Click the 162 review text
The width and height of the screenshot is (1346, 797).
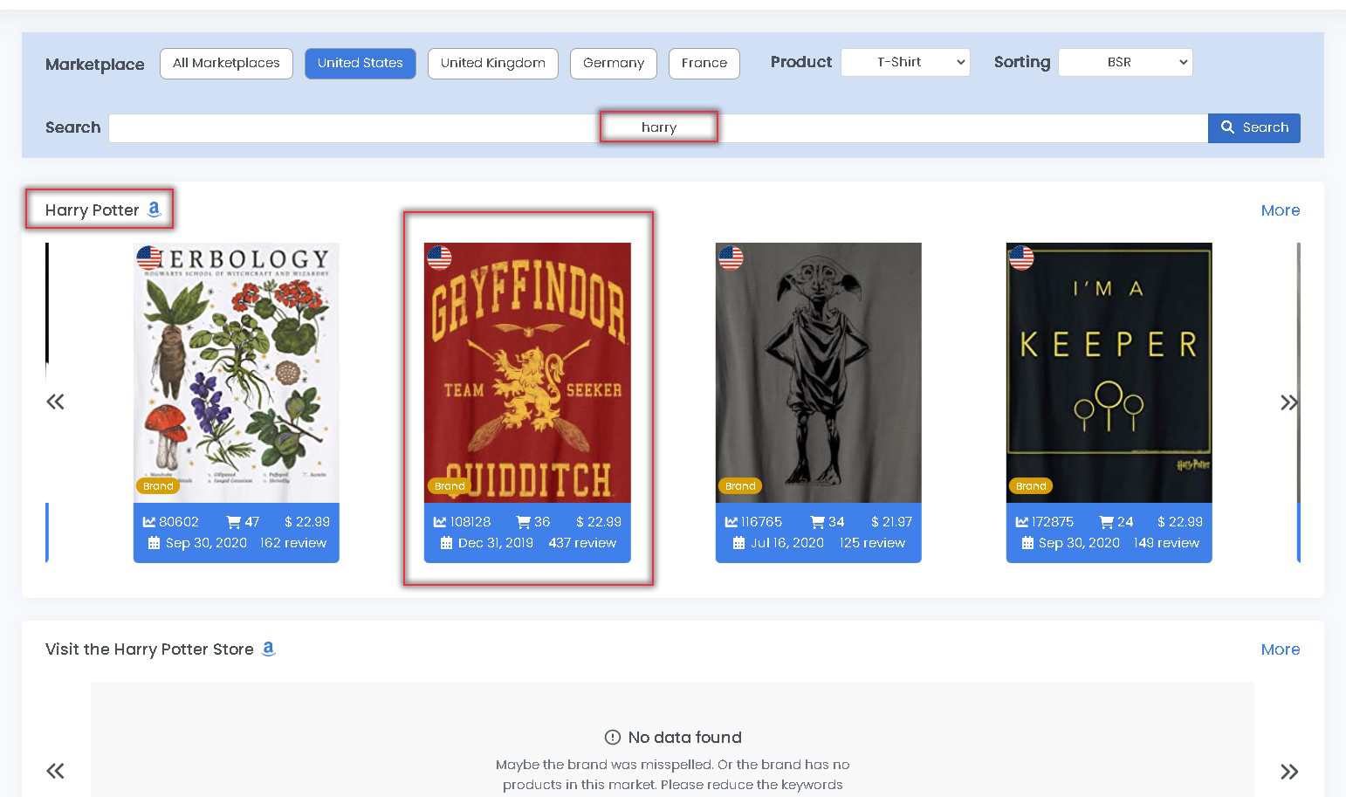click(x=293, y=543)
